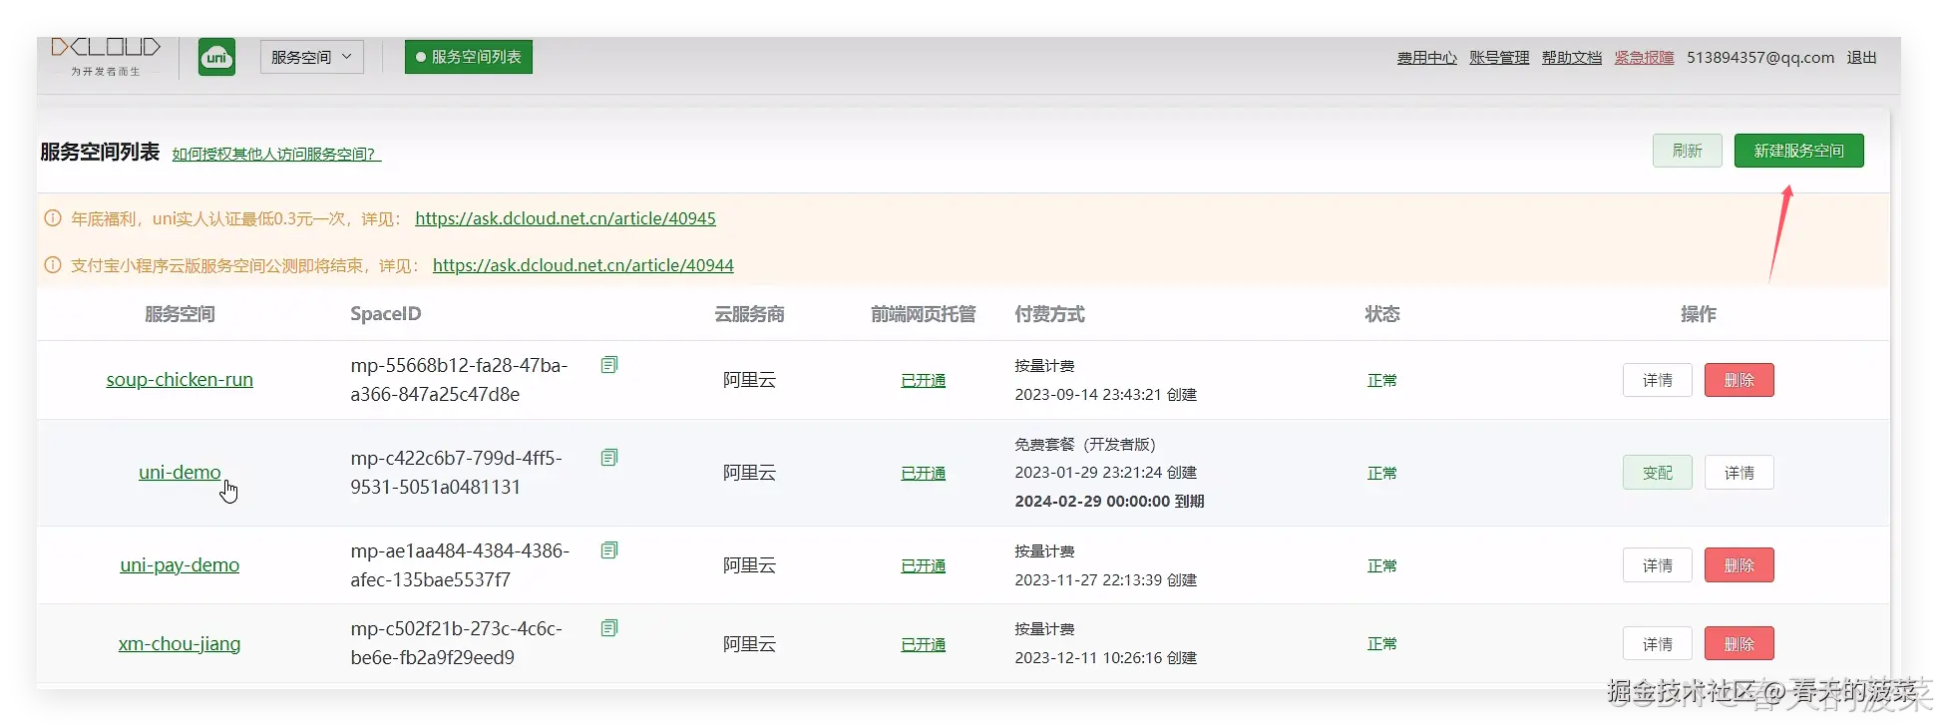Image resolution: width=1938 pixels, height=726 pixels.
Task: Open the soup-chicken-run service space
Action: point(180,380)
